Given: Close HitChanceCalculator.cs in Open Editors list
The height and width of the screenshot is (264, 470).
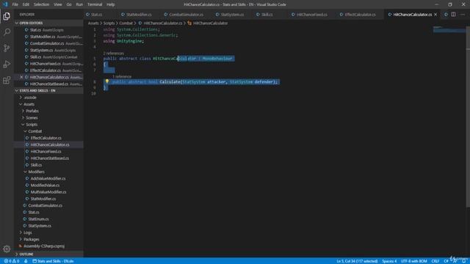Looking at the screenshot, I should [21, 77].
